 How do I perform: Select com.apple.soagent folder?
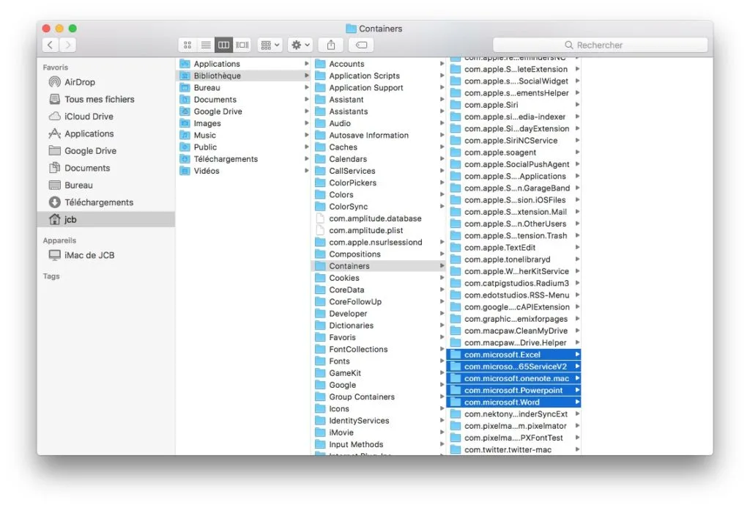click(514, 152)
